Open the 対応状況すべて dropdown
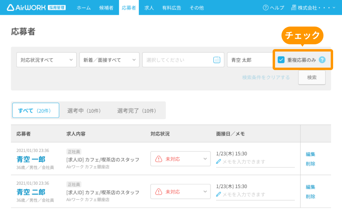This screenshot has height=221, width=342. point(46,60)
